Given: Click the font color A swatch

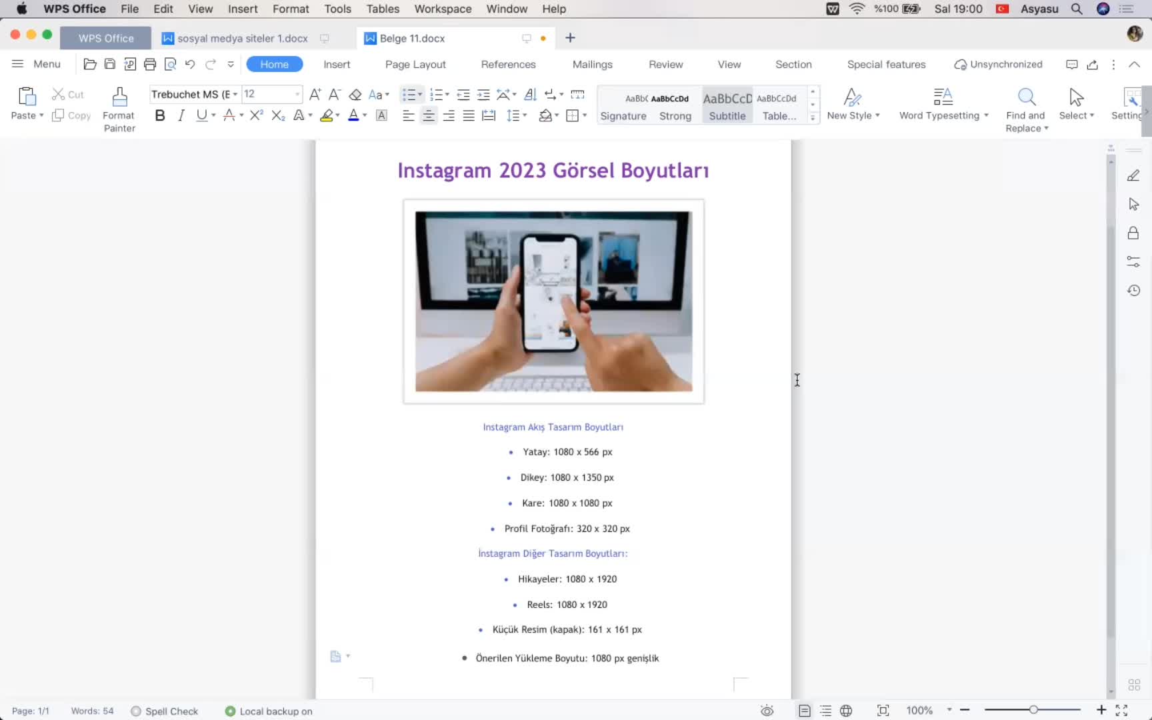Looking at the screenshot, I should [353, 115].
